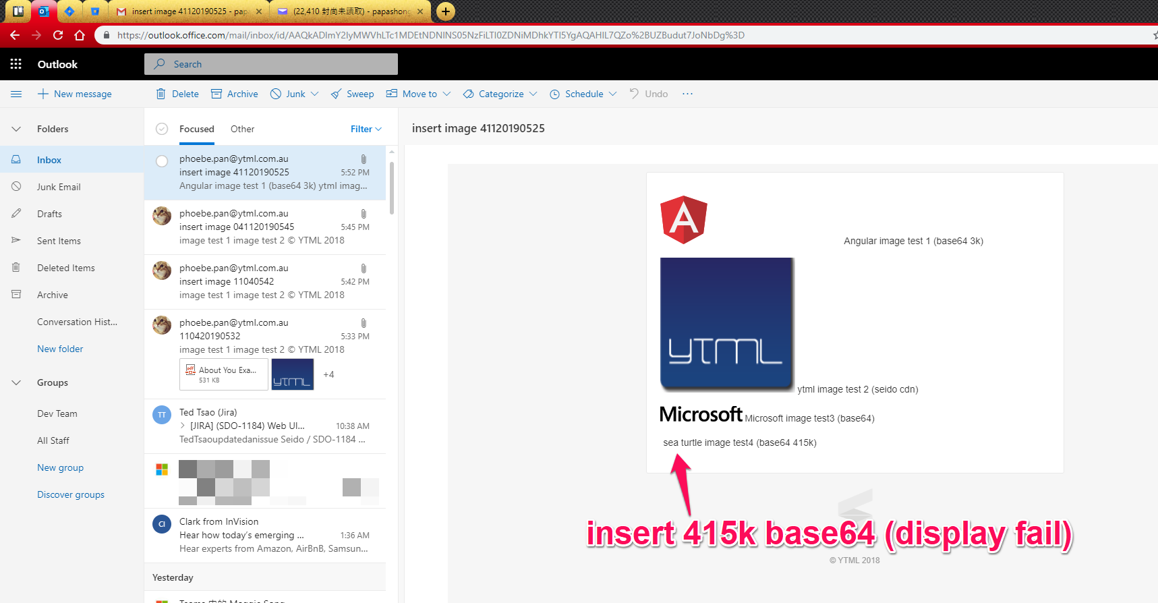Expand the Categorize dropdown arrow
This screenshot has width=1158, height=603.
point(533,94)
